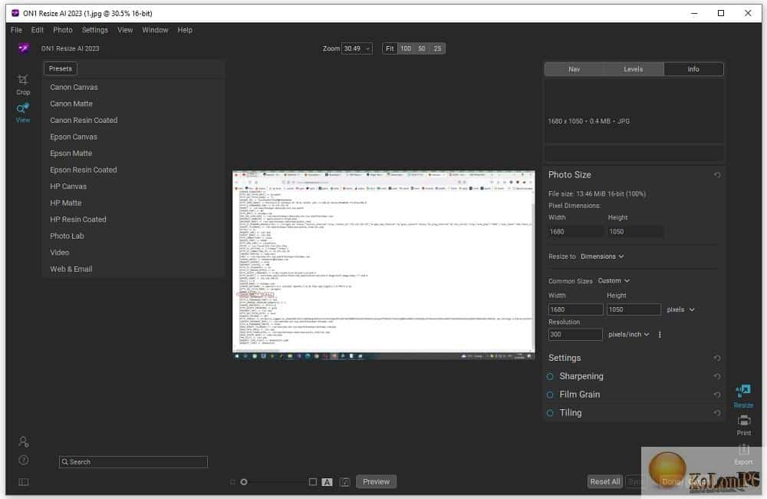Reset the Photo Size pane
Viewport: 767px width, 499px height.
coord(716,175)
